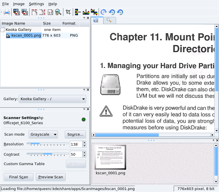Select kscan_0001.png in the gallery tree
This screenshot has height=192, width=219.
26,35
